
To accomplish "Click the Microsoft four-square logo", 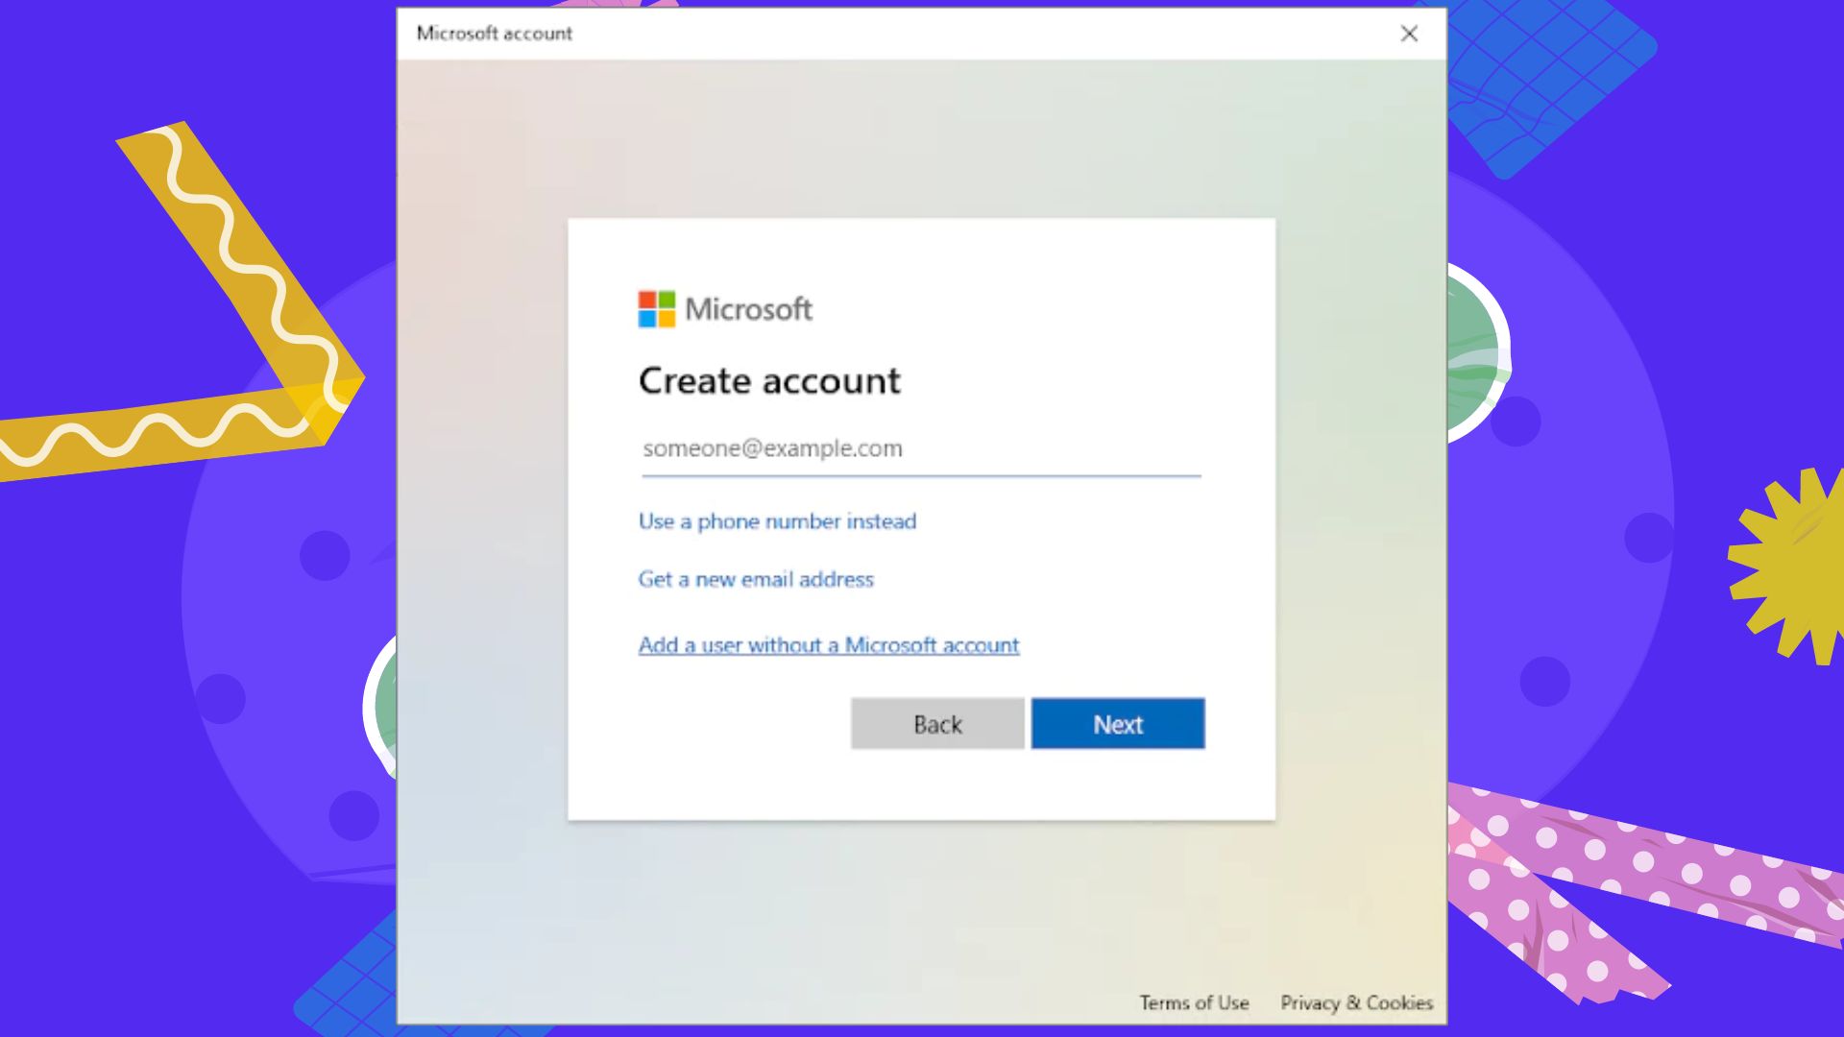I will 657,309.
